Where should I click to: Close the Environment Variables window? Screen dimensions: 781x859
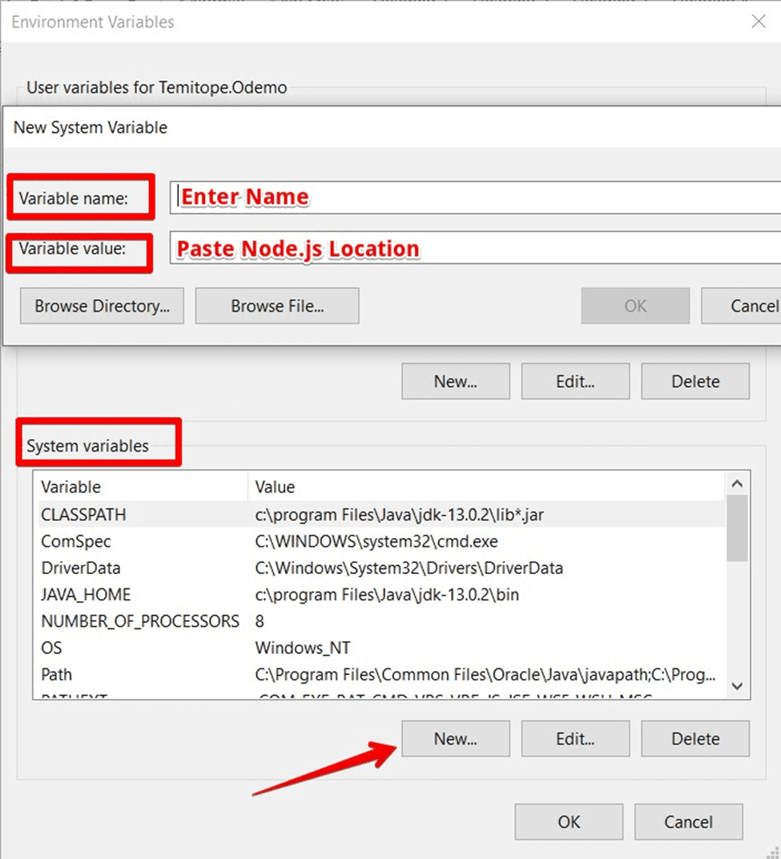click(x=758, y=22)
